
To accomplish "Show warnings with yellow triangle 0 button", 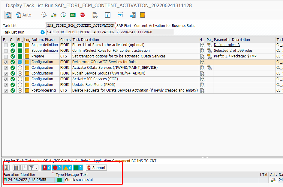I will (x=68, y=168).
